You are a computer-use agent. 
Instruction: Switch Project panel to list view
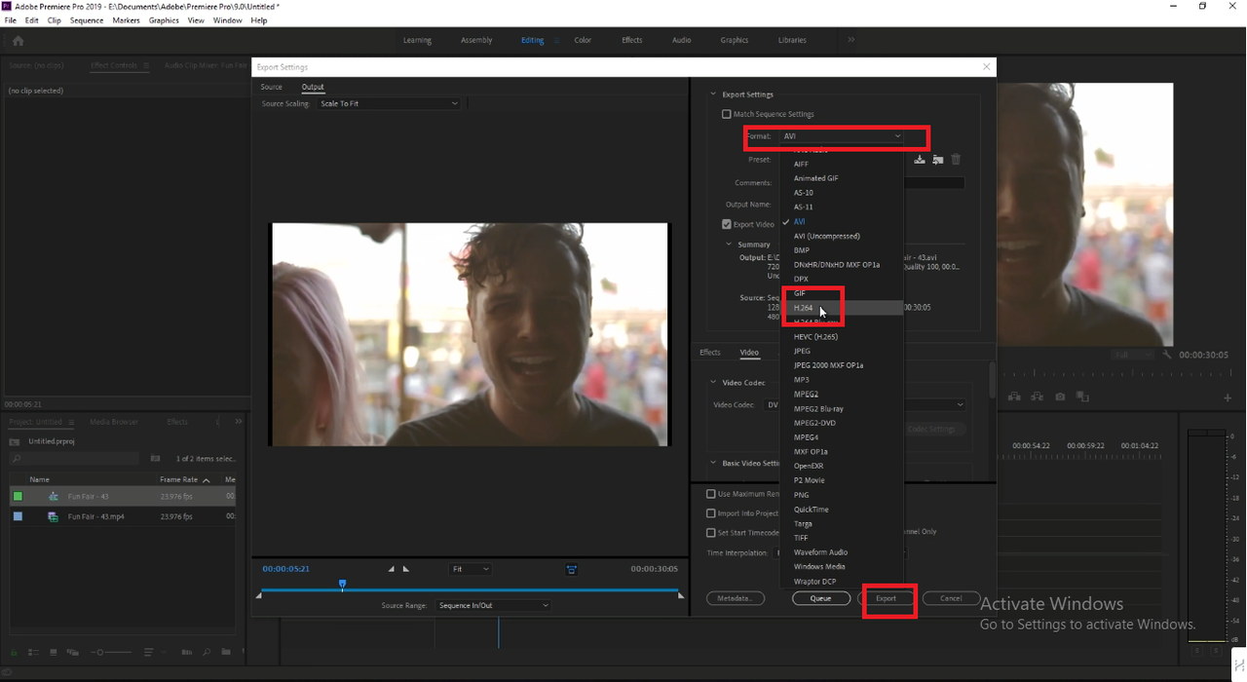pos(33,652)
